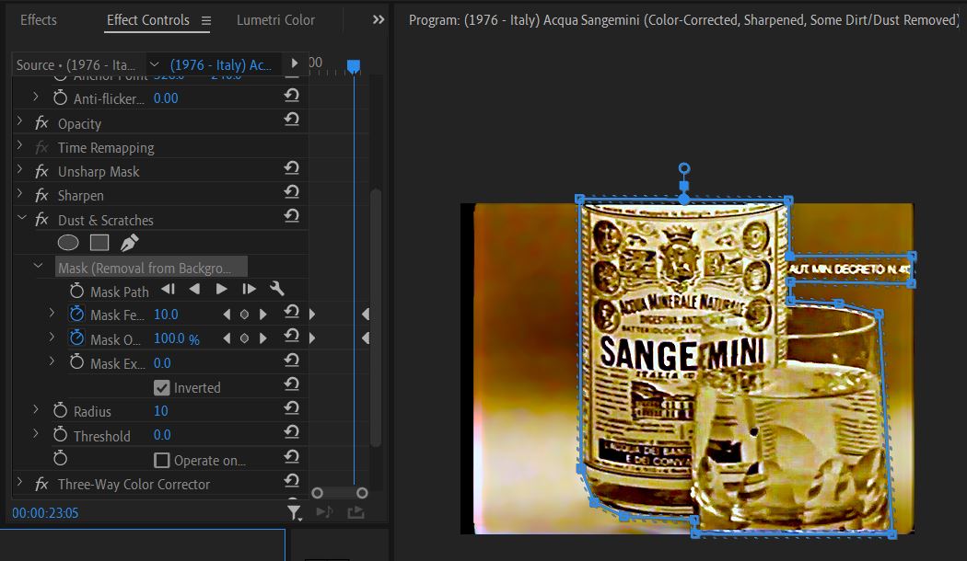Viewport: 967px width, 561px height.
Task: Switch to the Effects tab
Action: pos(39,19)
